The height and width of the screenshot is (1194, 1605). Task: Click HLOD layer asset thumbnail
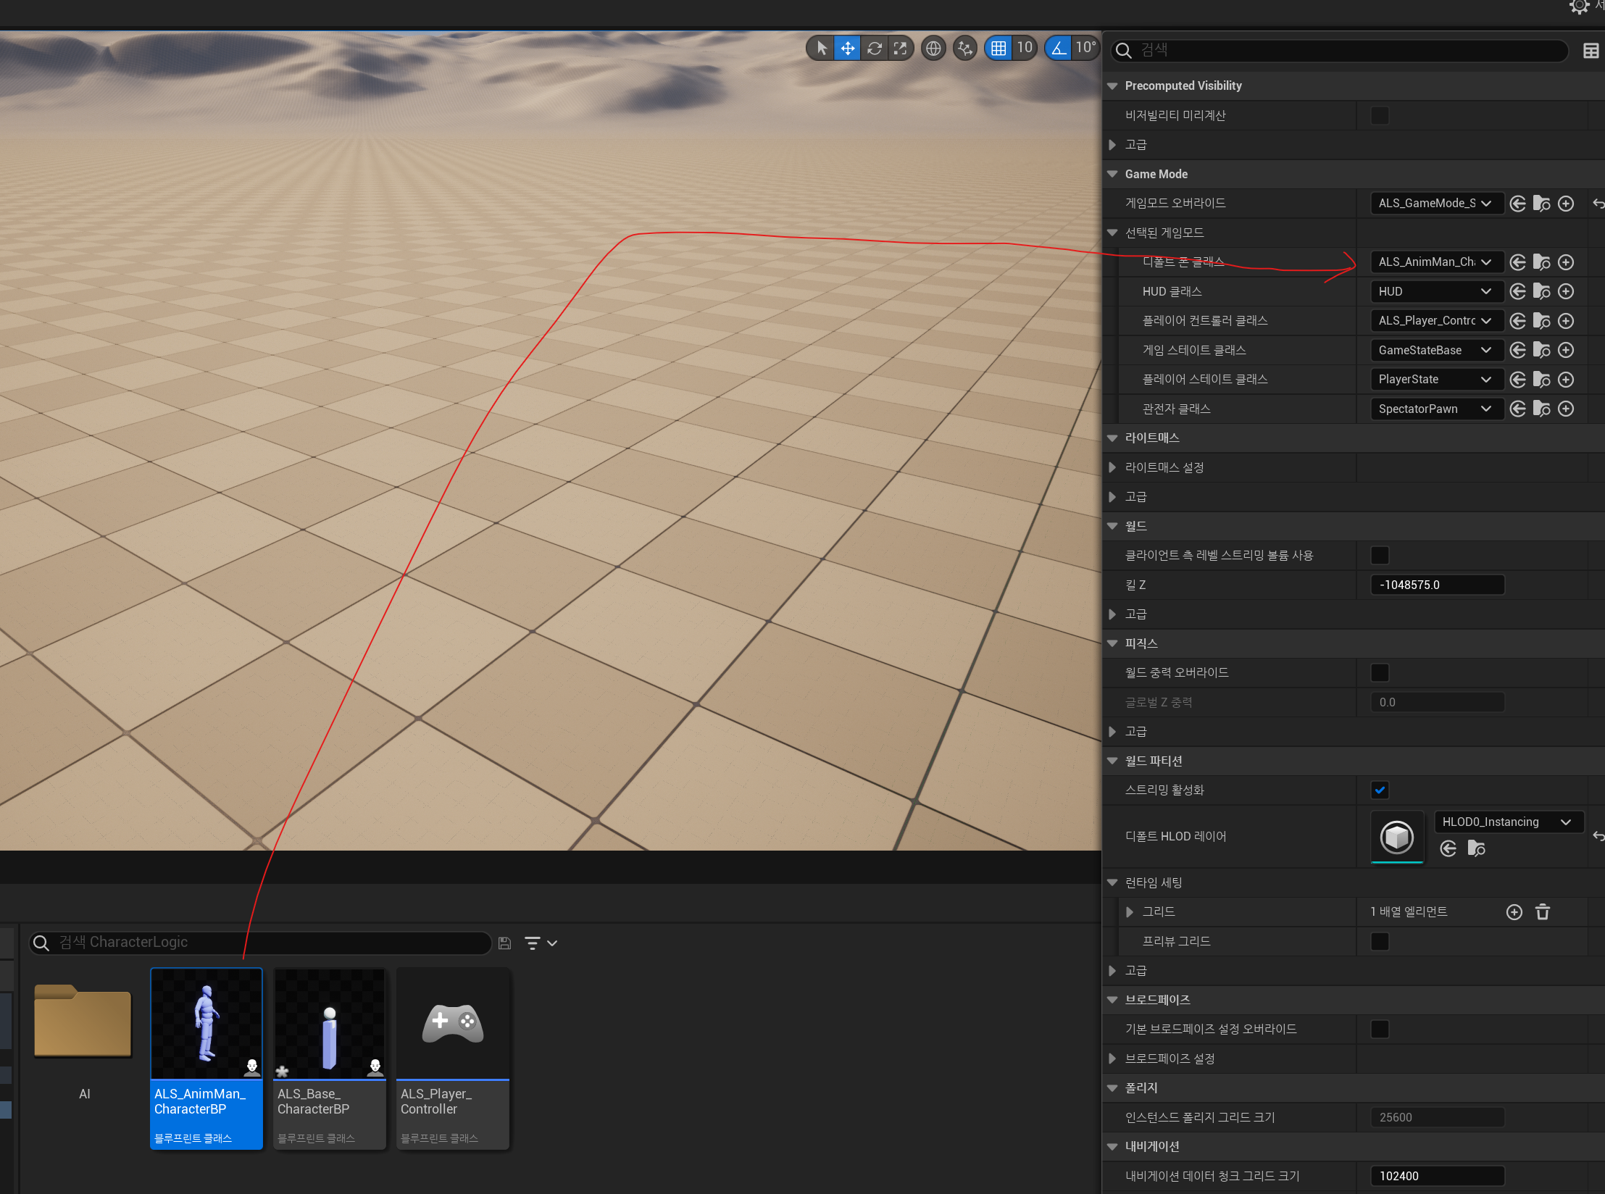tap(1397, 837)
